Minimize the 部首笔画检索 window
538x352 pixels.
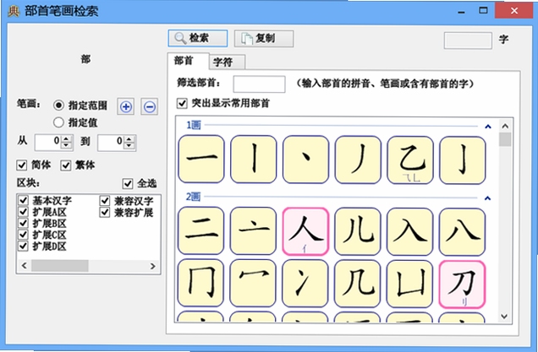click(x=462, y=12)
